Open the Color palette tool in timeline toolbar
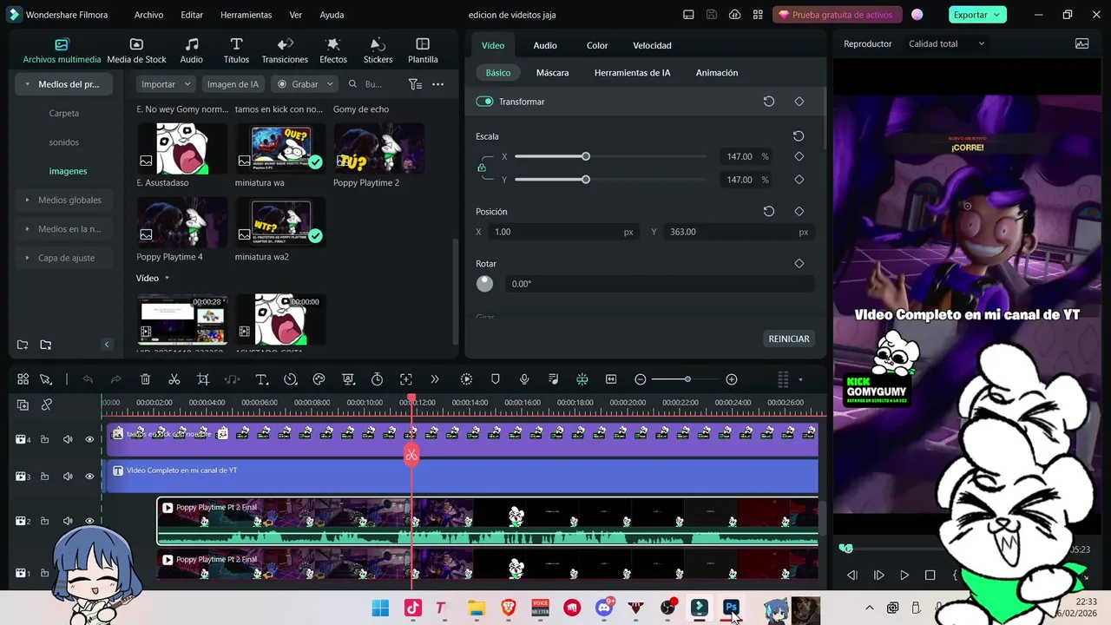This screenshot has width=1111, height=625. [x=319, y=379]
